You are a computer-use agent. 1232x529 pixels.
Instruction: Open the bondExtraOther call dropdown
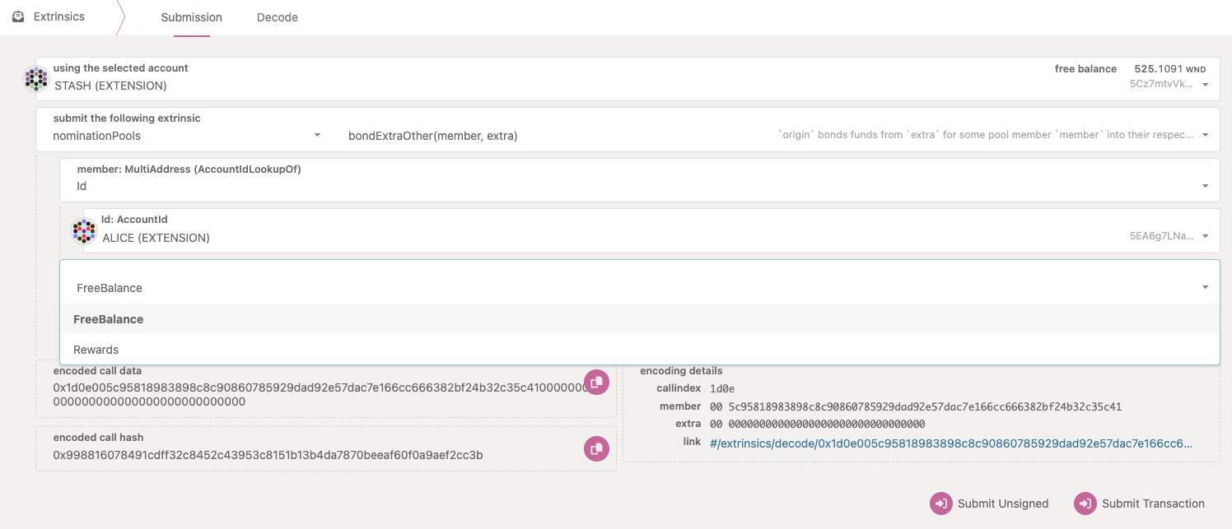(x=1205, y=136)
